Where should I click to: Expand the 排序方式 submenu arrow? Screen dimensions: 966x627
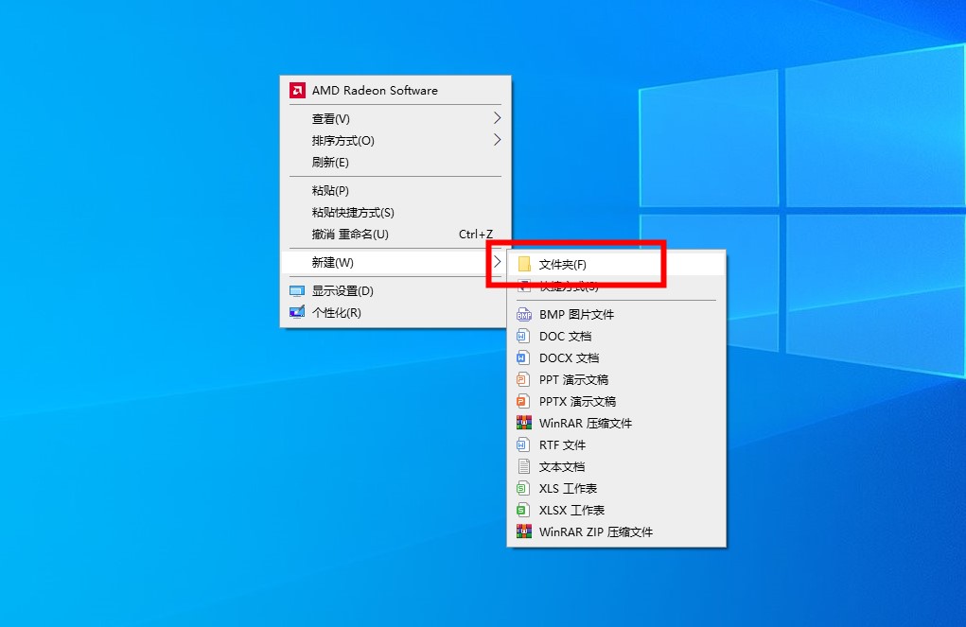coord(497,141)
